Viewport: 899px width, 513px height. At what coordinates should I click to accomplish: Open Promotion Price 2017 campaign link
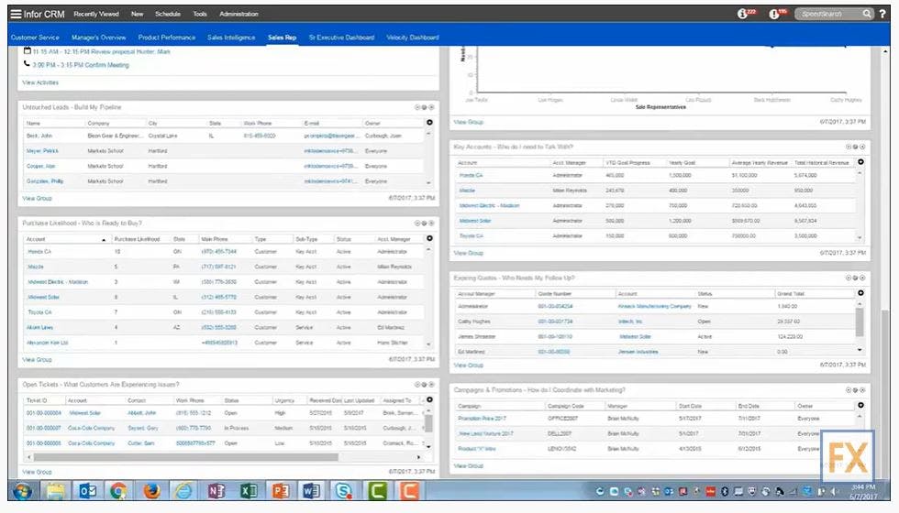(483, 419)
